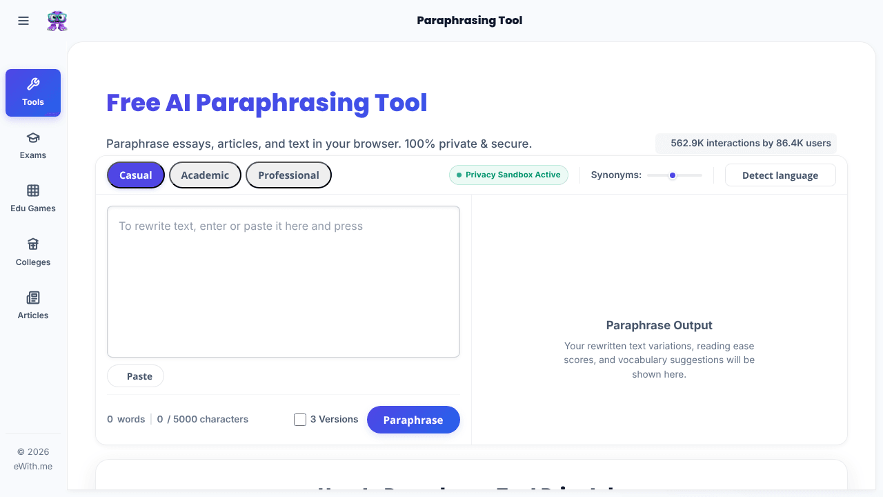883x497 pixels.
Task: Open the Exams sidebar section
Action: [x=33, y=146]
